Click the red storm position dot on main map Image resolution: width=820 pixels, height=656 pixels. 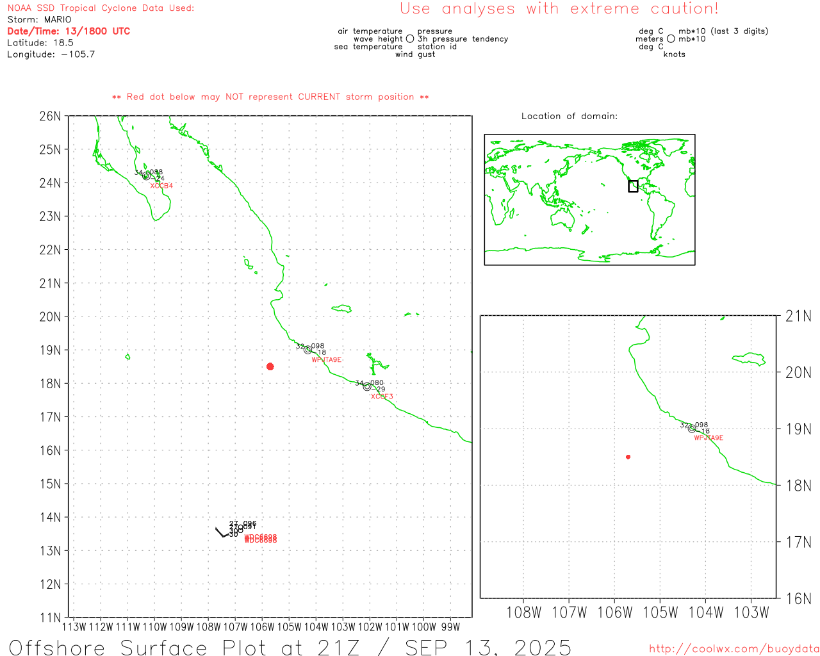[x=270, y=366]
